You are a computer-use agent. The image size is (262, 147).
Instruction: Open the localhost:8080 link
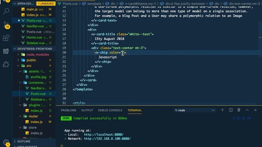pos(104,134)
